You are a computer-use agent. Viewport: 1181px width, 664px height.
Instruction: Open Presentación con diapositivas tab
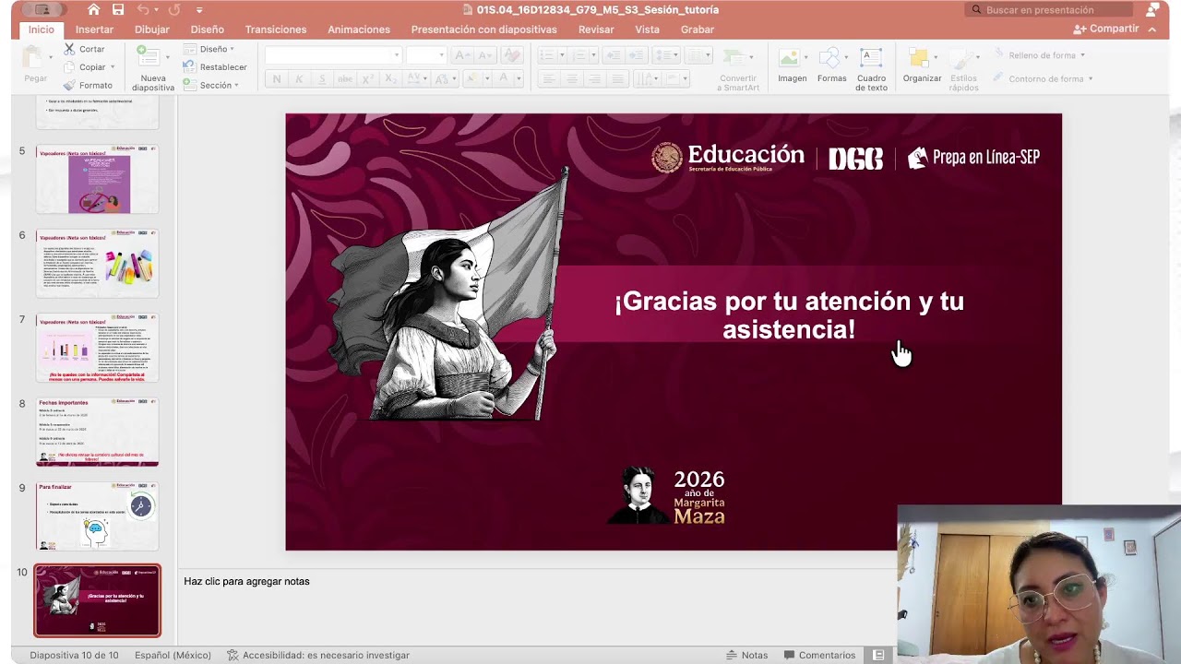coord(484,30)
